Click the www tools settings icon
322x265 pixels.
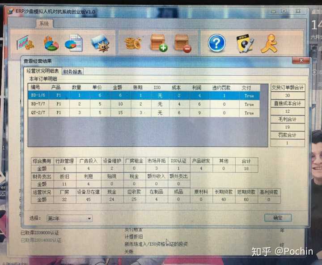pos(245,43)
